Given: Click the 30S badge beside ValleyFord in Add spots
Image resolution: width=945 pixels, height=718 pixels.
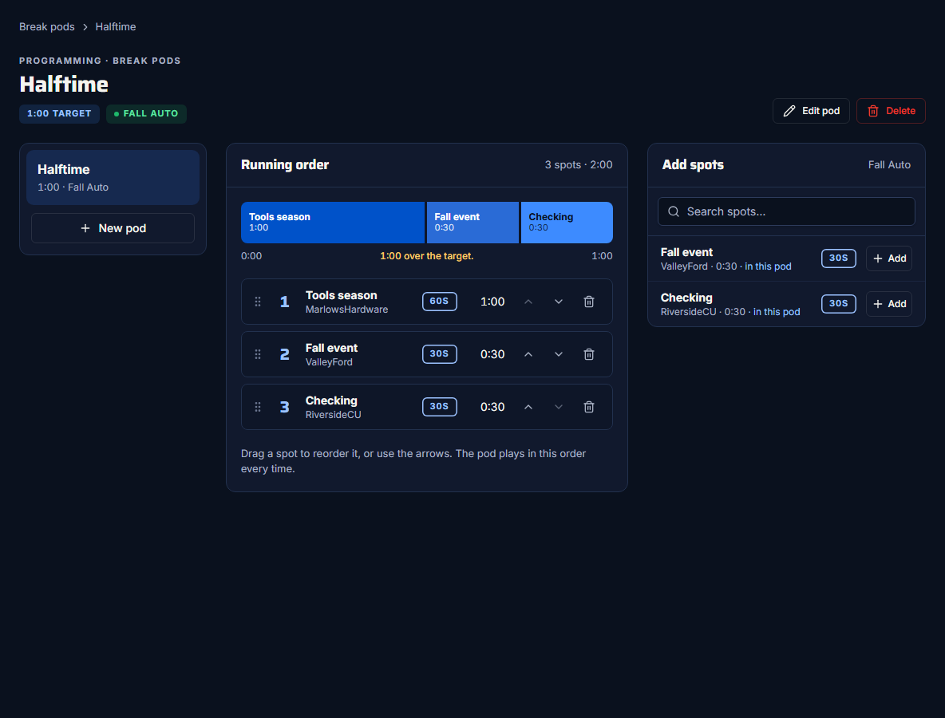Looking at the screenshot, I should (838, 258).
